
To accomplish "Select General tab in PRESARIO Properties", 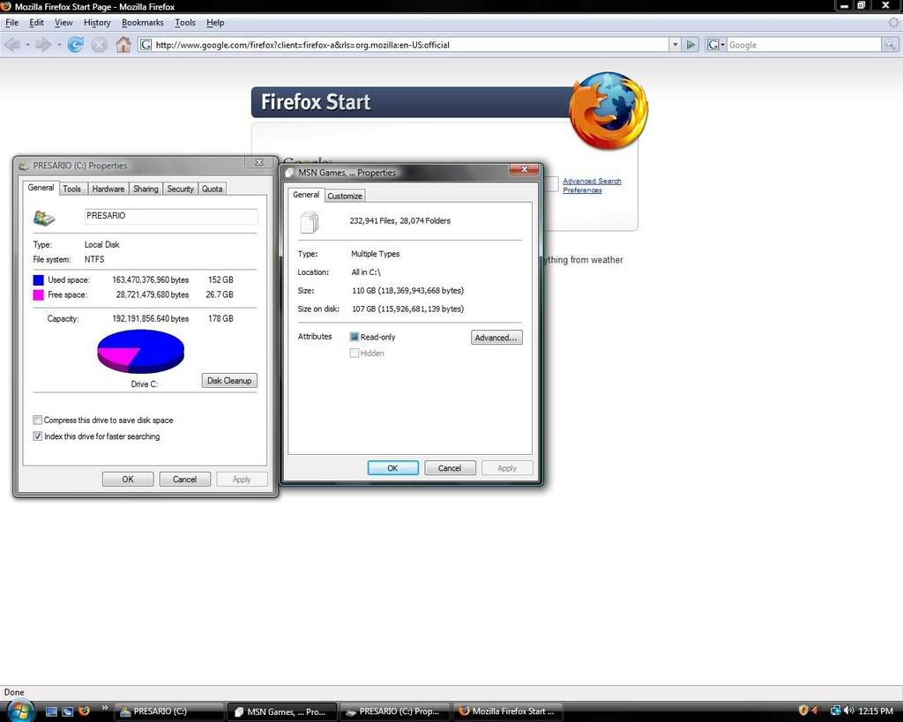I will point(41,188).
